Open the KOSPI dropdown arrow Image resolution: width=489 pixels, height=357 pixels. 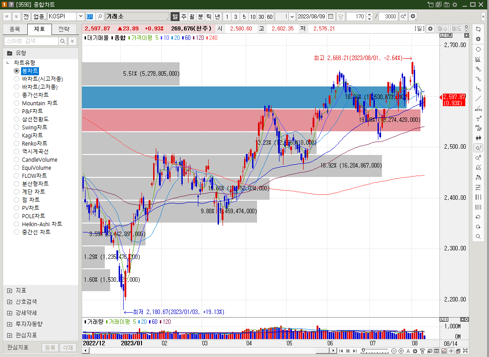click(81, 17)
